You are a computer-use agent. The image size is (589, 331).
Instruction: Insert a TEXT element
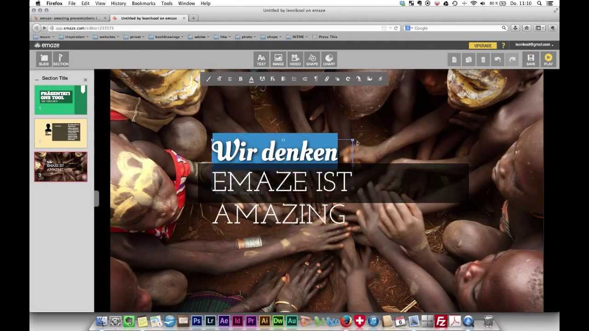[261, 59]
